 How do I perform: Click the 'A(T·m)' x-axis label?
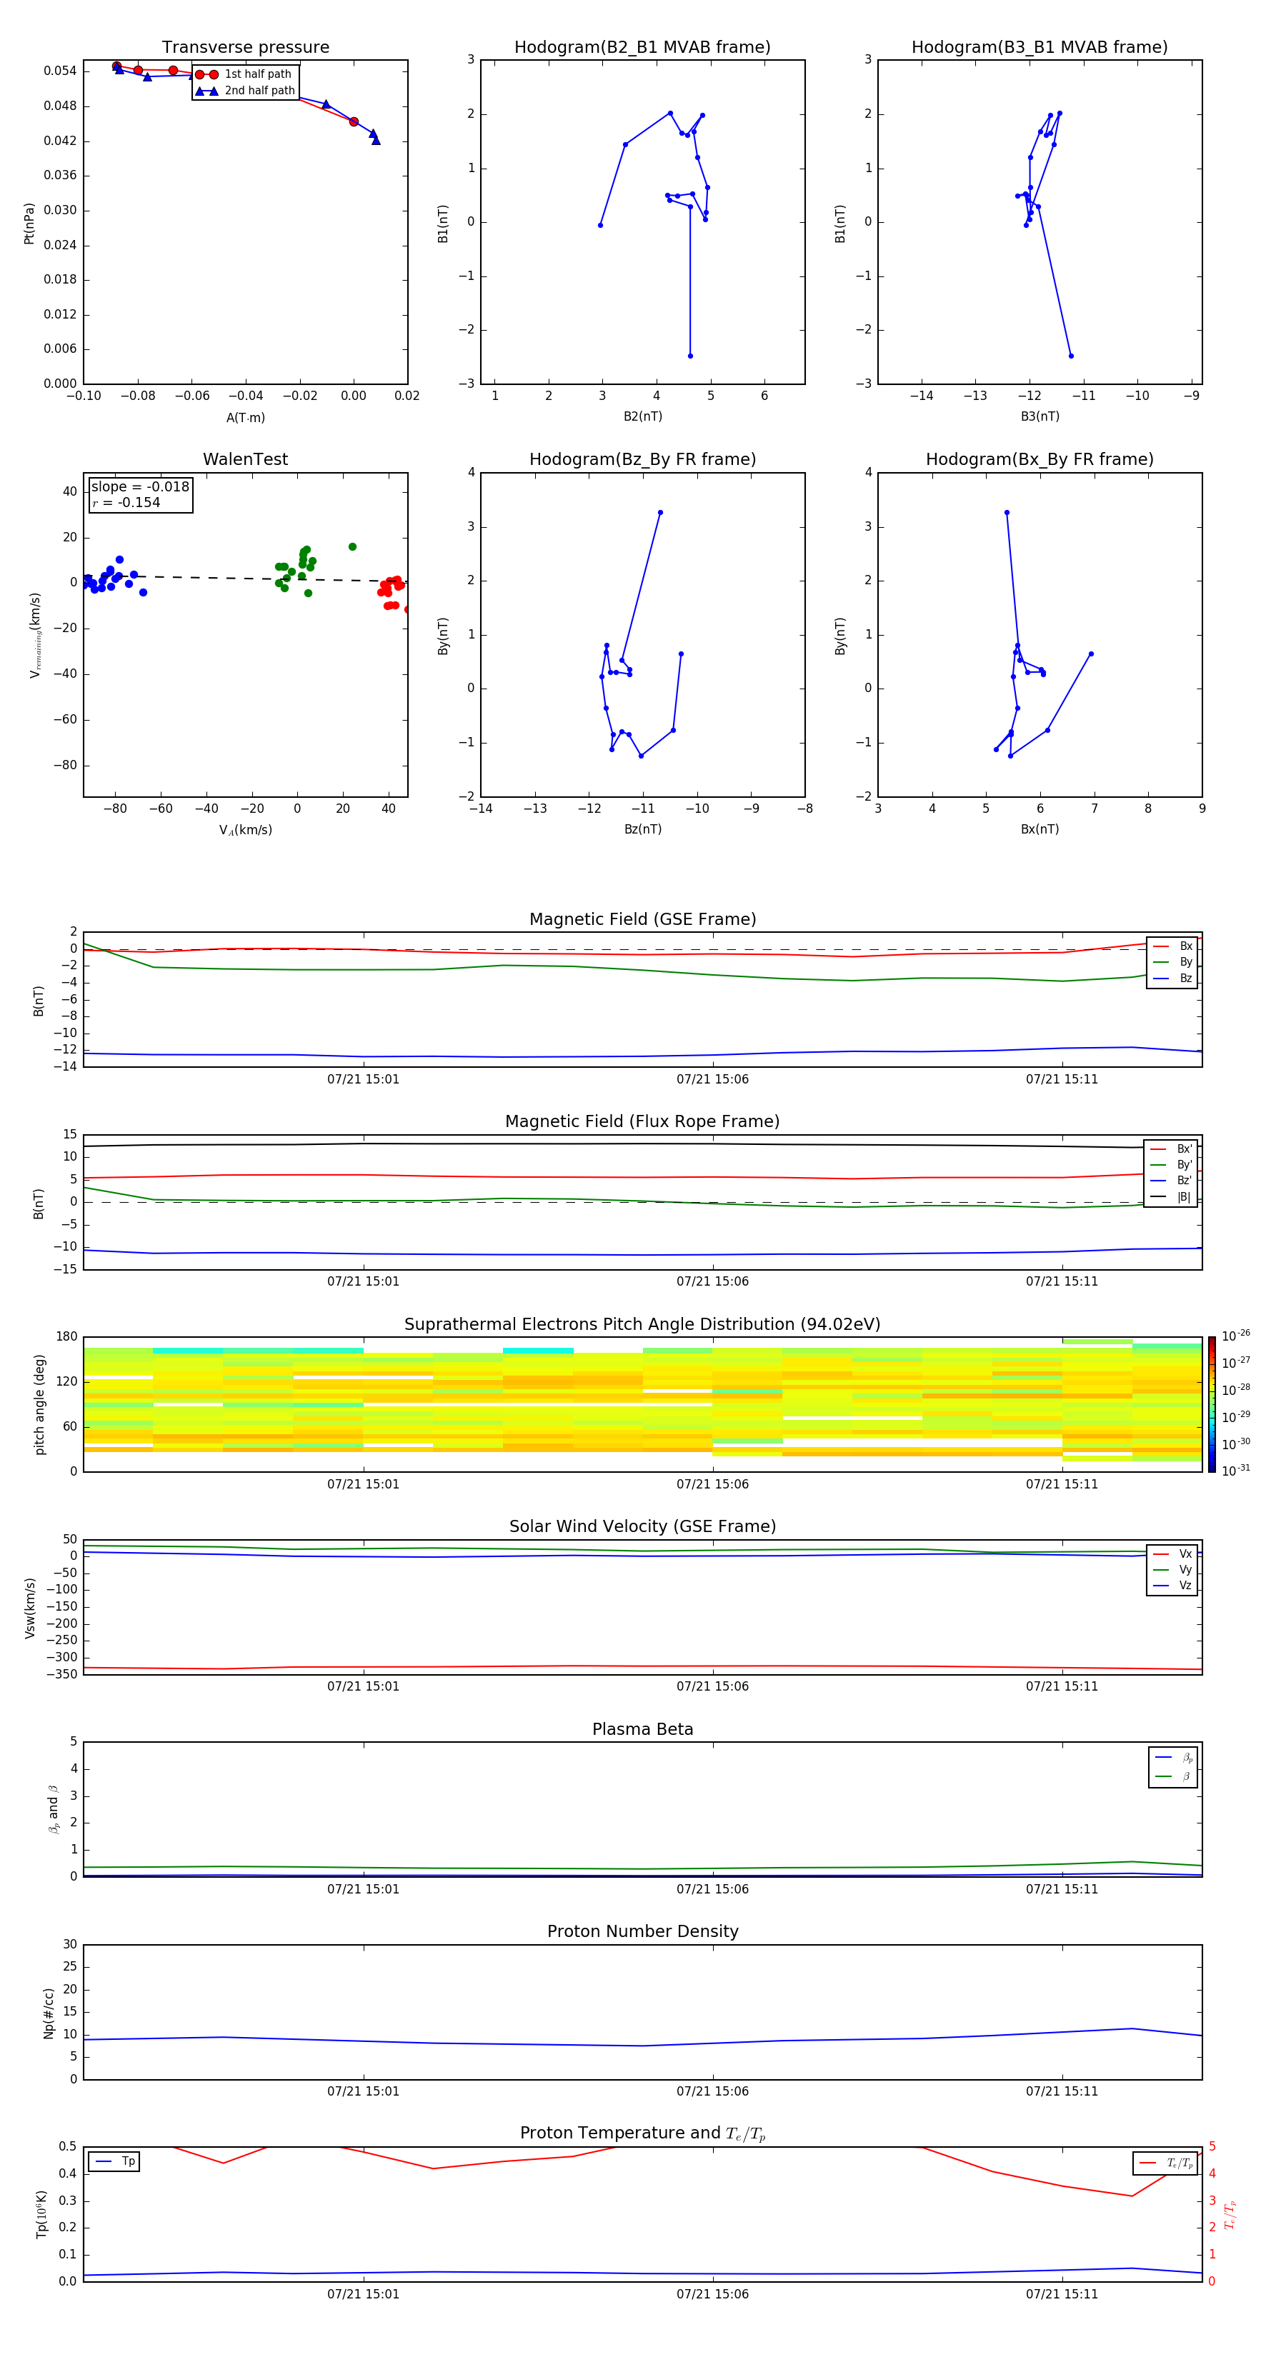(245, 418)
